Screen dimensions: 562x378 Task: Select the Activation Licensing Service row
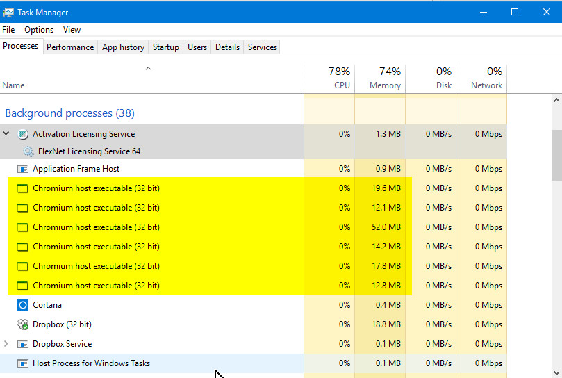(254, 134)
